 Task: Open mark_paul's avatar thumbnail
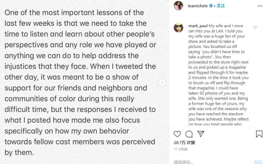[x=178, y=28]
